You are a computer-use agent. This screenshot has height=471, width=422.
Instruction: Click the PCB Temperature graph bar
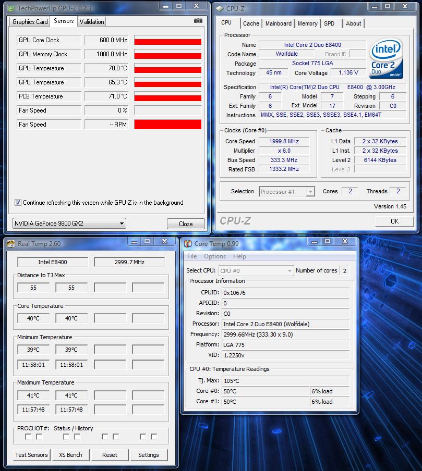tap(167, 96)
